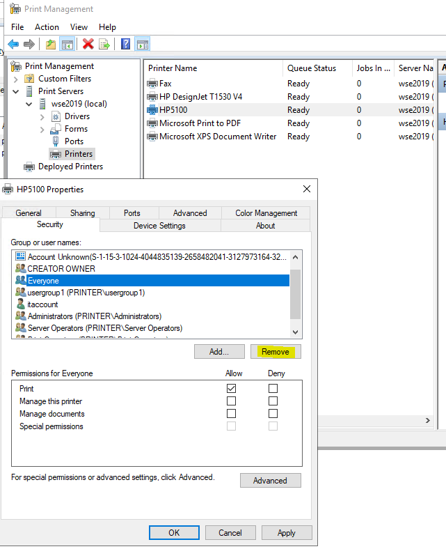Click the user list scrollbar down arrow
This screenshot has height=549, width=446.
(x=295, y=332)
